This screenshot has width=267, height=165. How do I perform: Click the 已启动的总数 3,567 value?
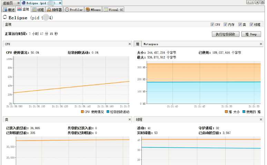(x=227, y=133)
